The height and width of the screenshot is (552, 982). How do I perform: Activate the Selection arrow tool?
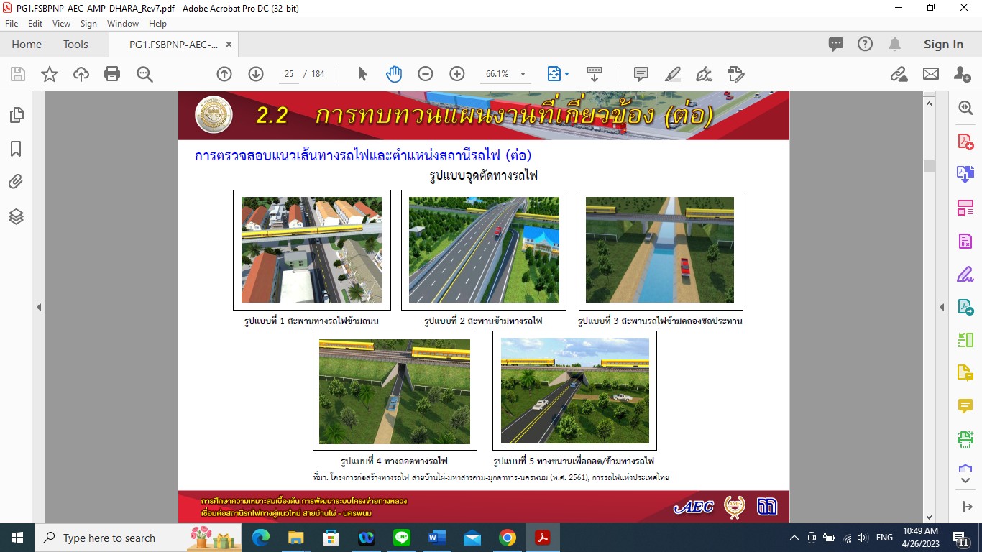click(362, 74)
